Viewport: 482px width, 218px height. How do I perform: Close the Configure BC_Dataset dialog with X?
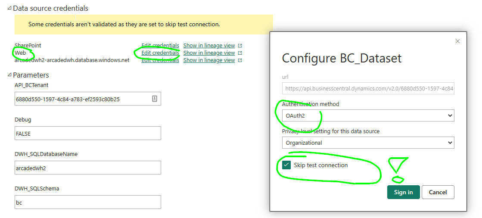[x=457, y=41]
